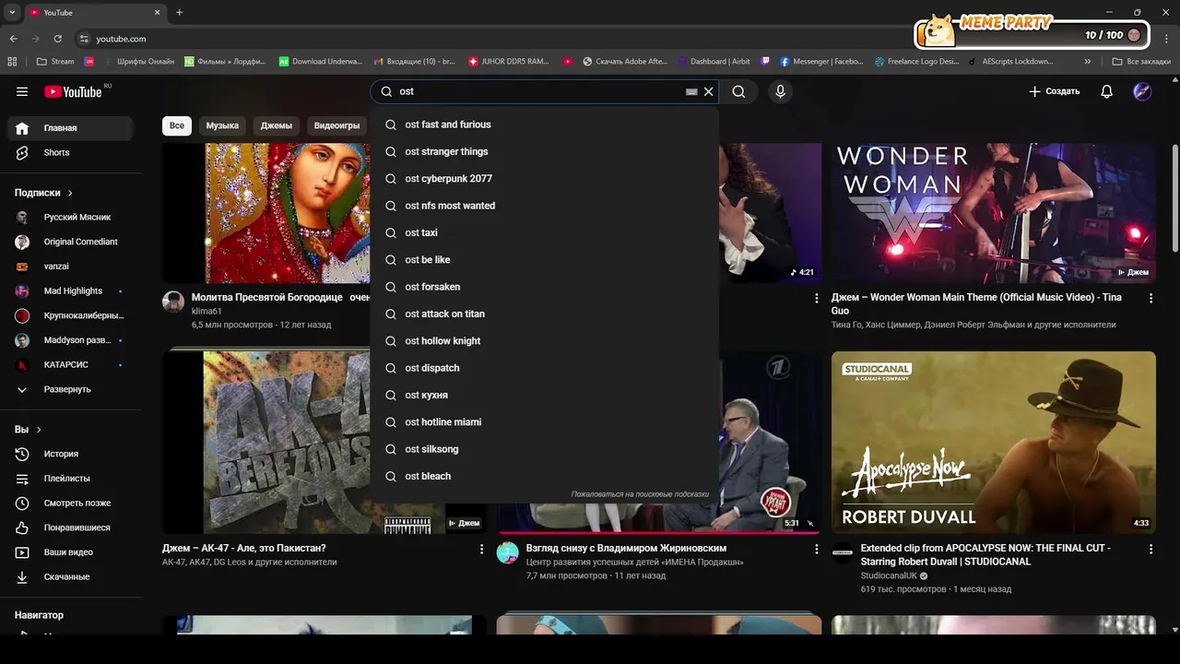Go to Главная in the sidebar
This screenshot has width=1180, height=664.
70,128
